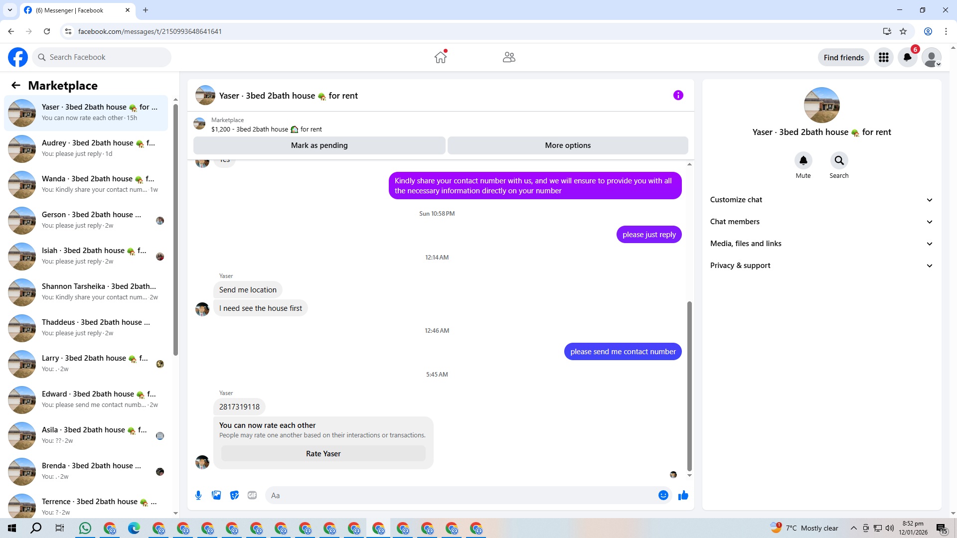Send a thumbs-up like
The height and width of the screenshot is (538, 957).
683,495
